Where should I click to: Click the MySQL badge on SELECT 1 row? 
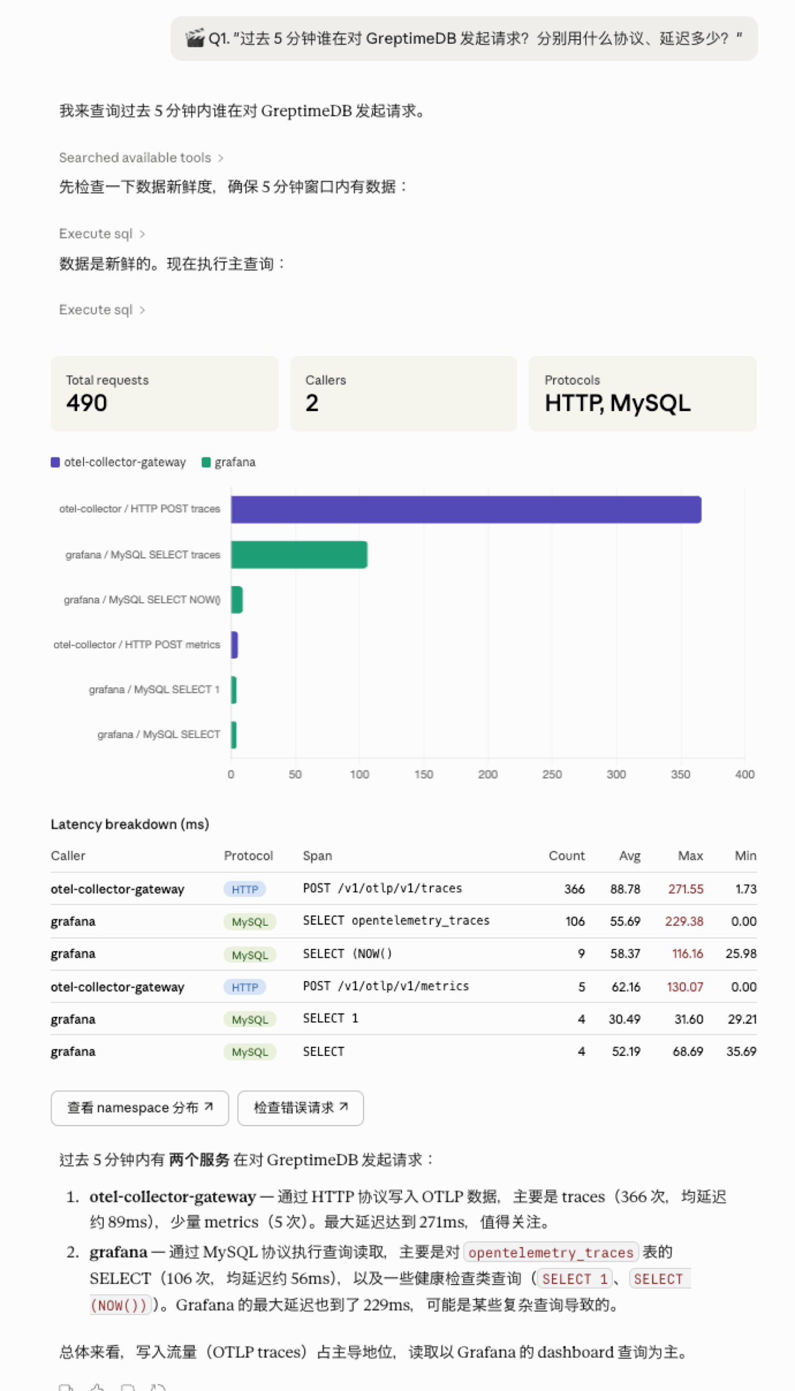(249, 1020)
